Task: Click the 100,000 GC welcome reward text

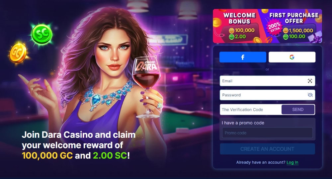Action: (47, 155)
